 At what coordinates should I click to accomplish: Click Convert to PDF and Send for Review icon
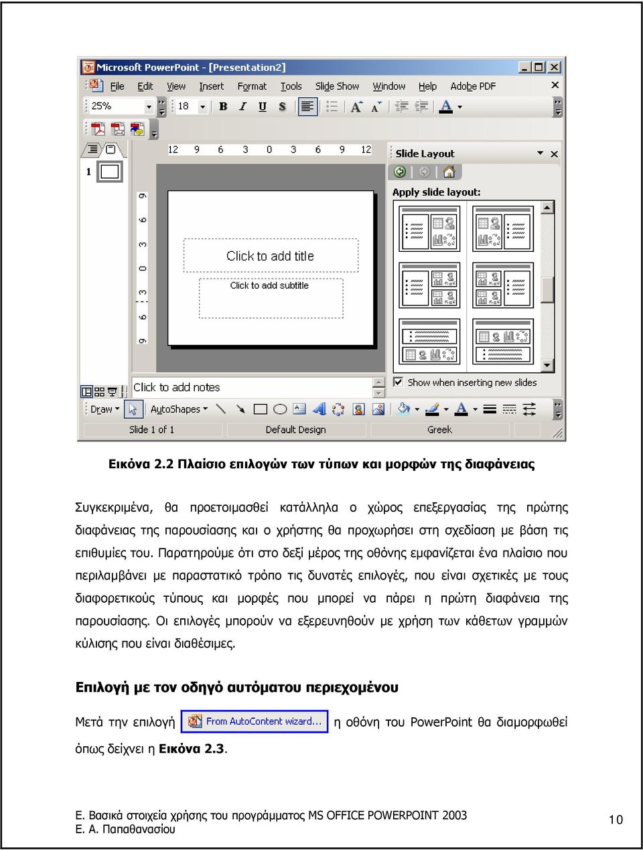click(x=137, y=129)
